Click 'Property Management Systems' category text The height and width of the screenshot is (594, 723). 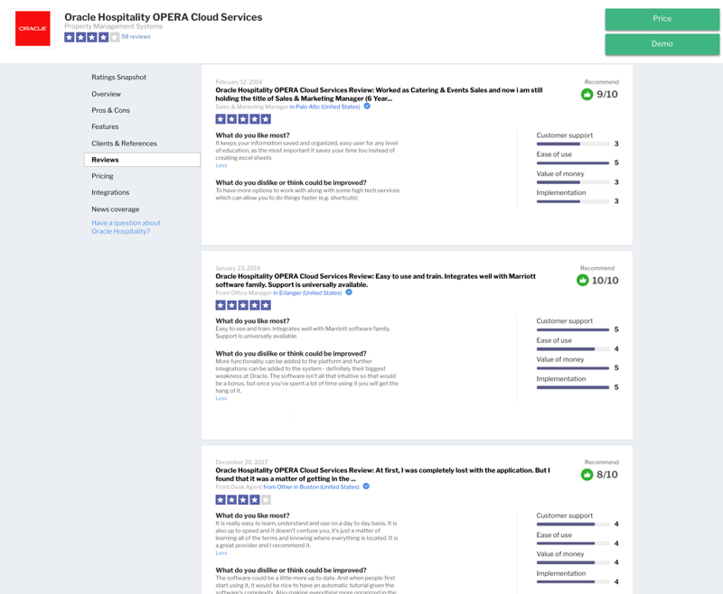[114, 26]
